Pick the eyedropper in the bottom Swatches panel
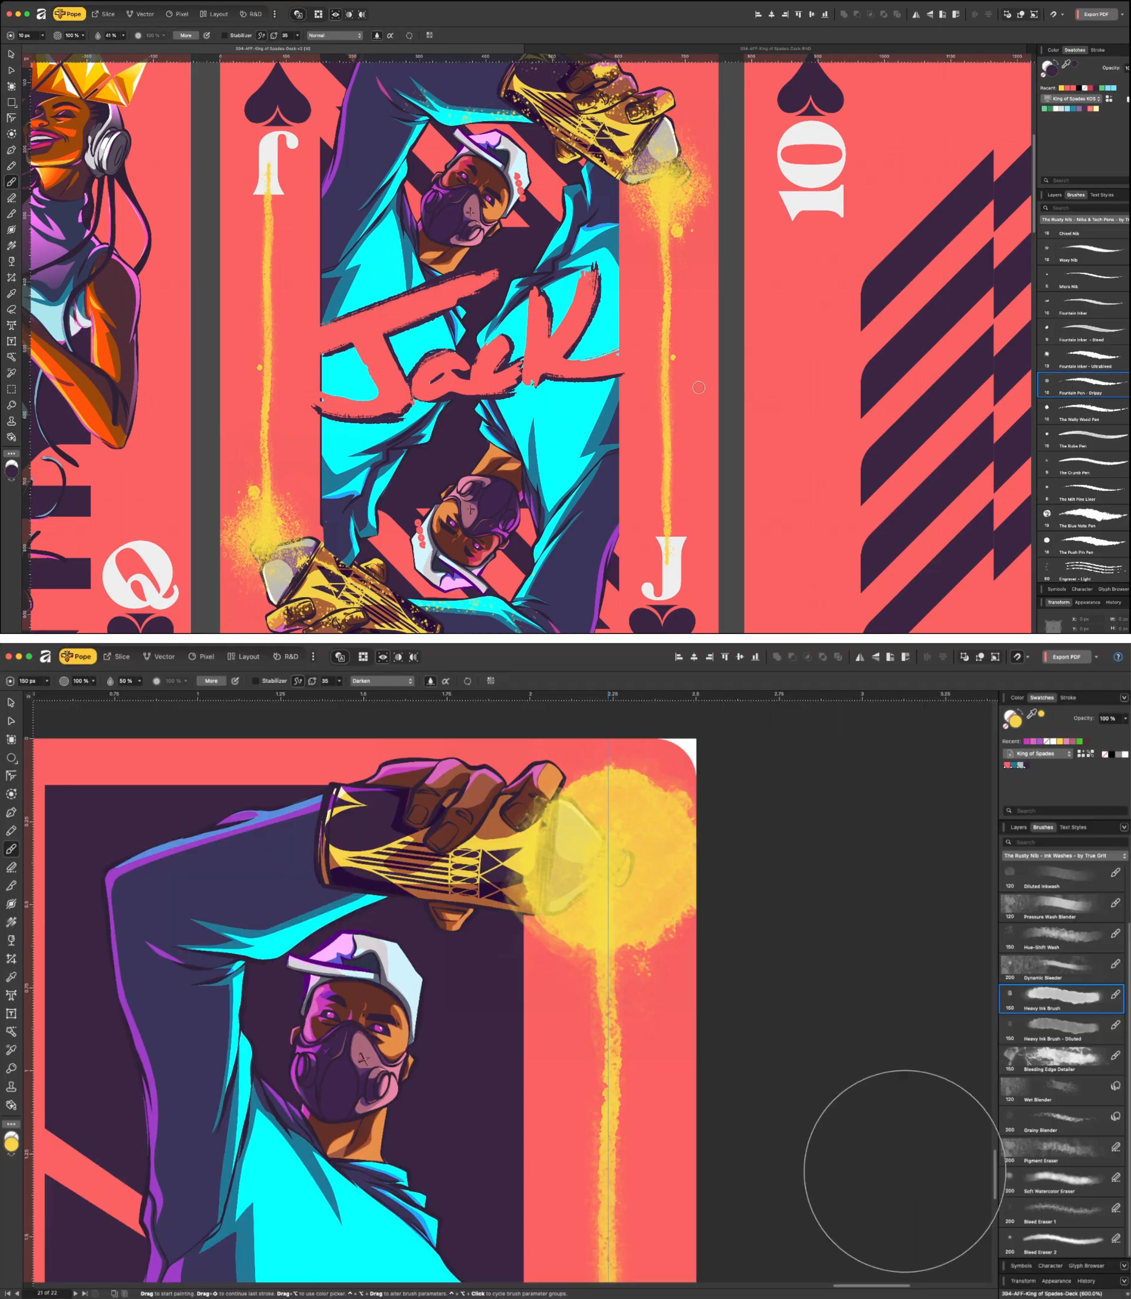This screenshot has height=1299, width=1131. click(1031, 714)
